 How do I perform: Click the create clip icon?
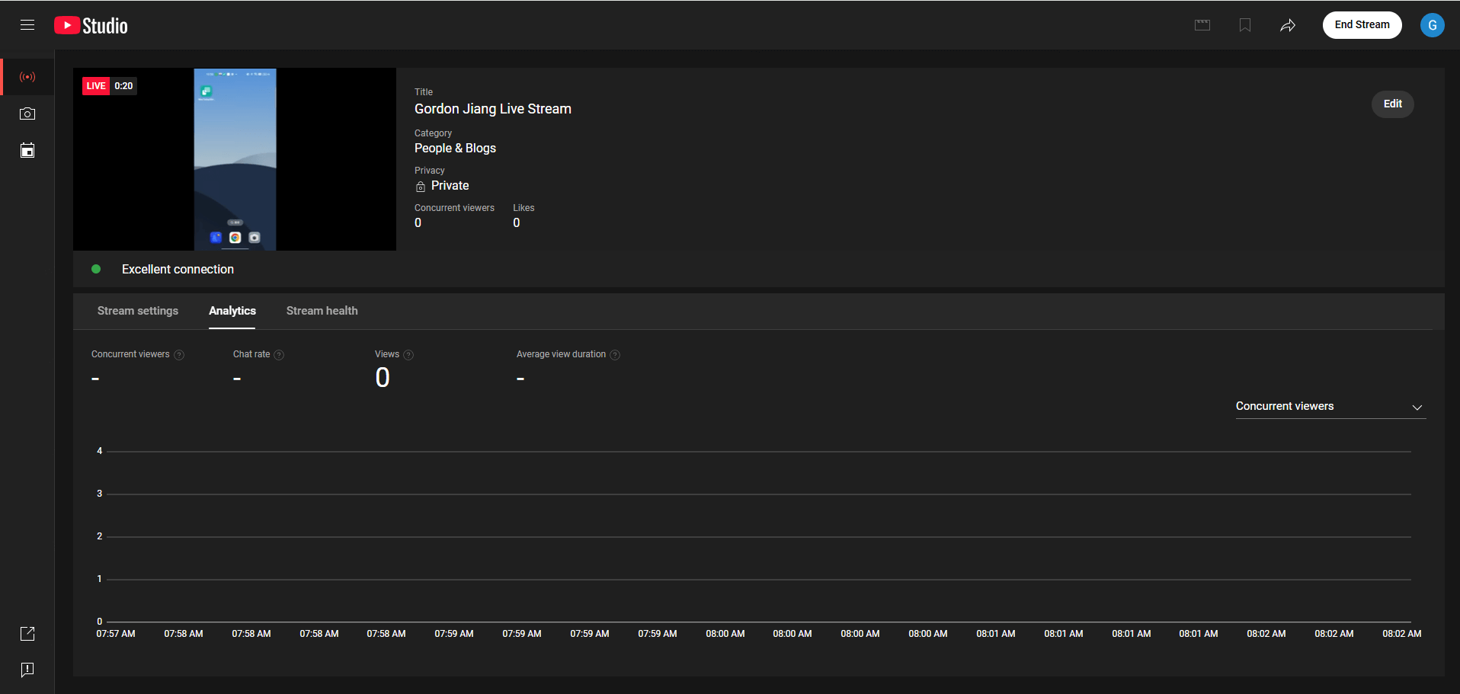click(1202, 25)
